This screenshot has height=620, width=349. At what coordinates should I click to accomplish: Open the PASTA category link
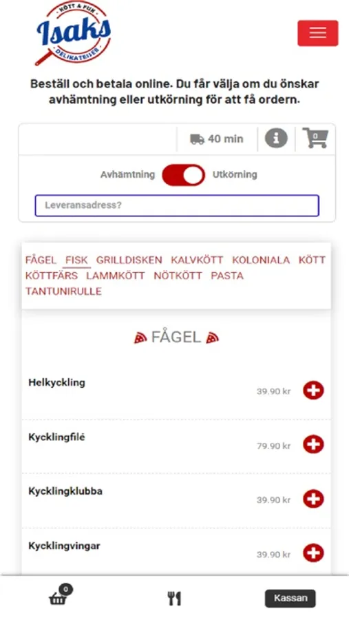point(227,276)
